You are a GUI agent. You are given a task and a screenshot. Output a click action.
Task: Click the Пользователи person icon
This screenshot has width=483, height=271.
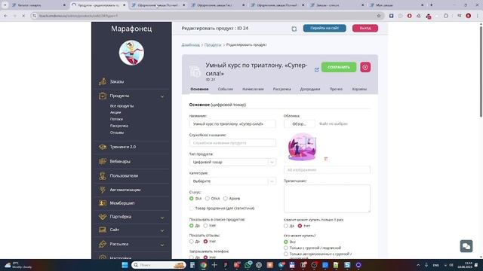[x=103, y=175]
